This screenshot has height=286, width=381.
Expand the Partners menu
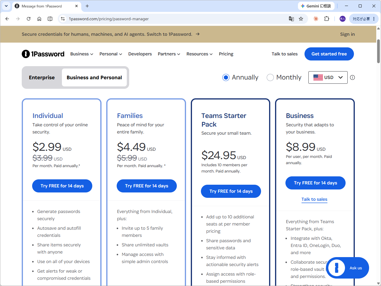tap(169, 54)
